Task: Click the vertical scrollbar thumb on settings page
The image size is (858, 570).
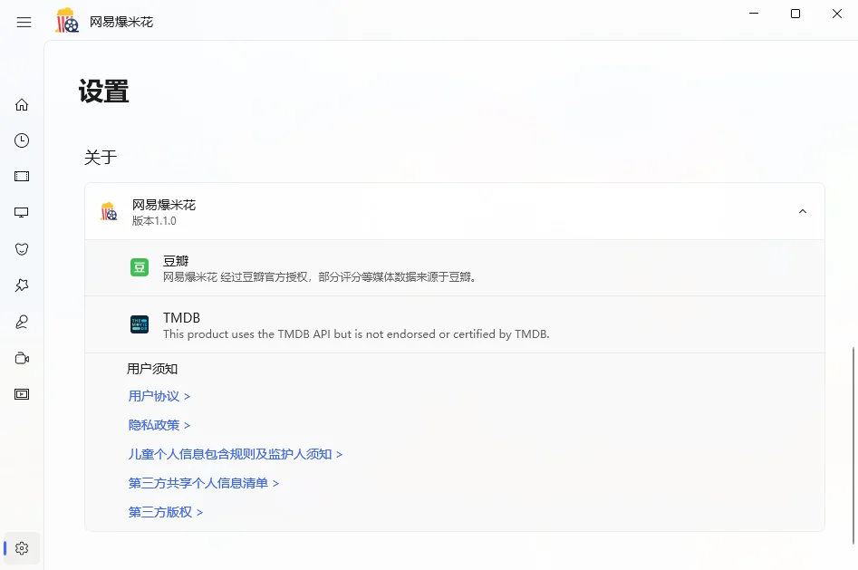Action: point(853,445)
